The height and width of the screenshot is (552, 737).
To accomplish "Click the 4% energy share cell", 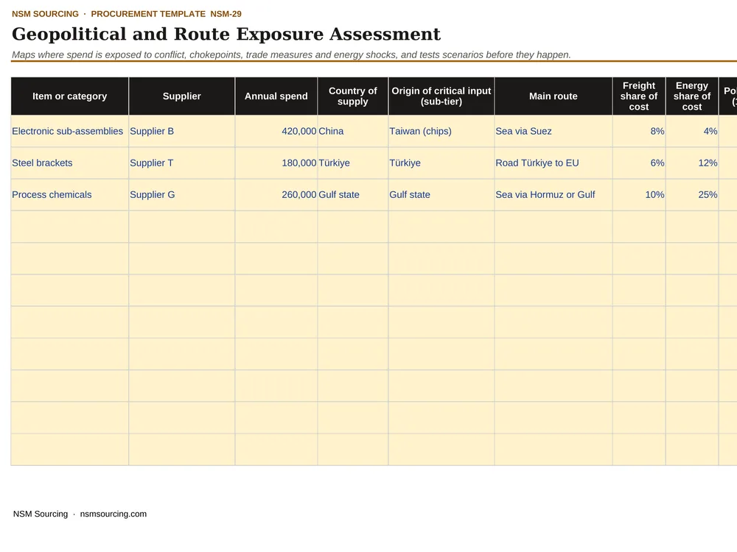I will 692,132.
